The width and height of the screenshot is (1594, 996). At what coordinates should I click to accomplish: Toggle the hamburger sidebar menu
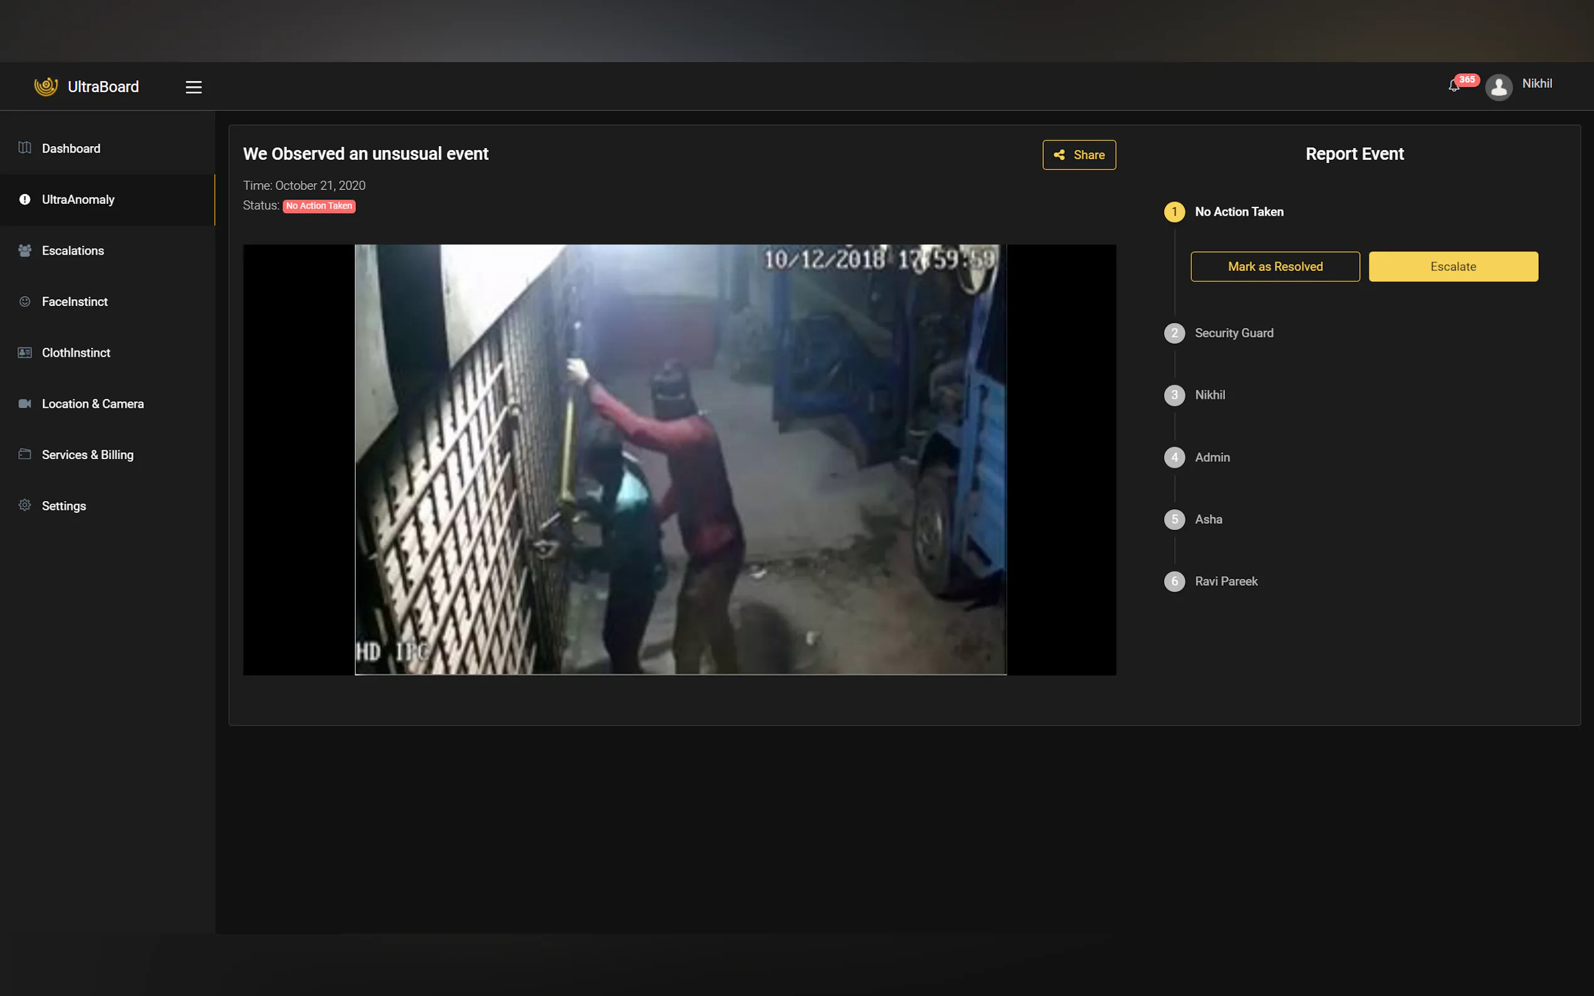pos(193,87)
